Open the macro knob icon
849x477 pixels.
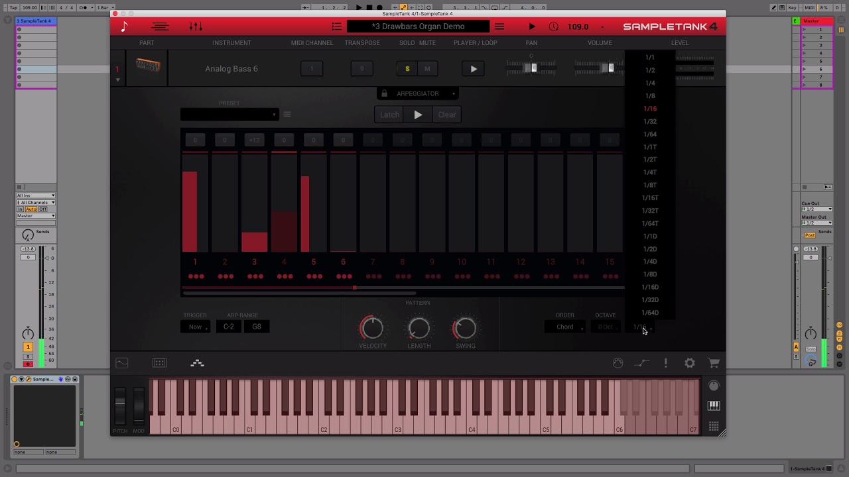coord(618,363)
